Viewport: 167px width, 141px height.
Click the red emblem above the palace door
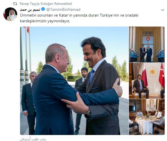(x=148, y=39)
